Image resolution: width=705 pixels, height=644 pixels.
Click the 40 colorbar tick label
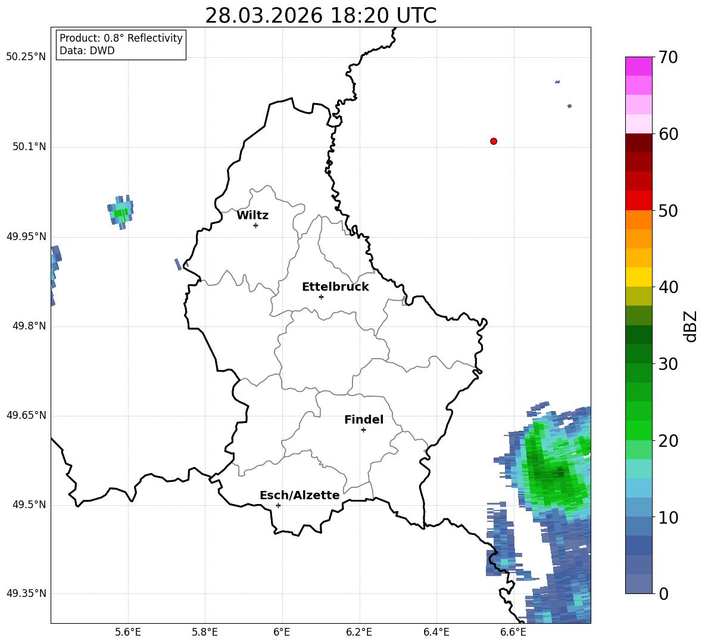tap(668, 287)
